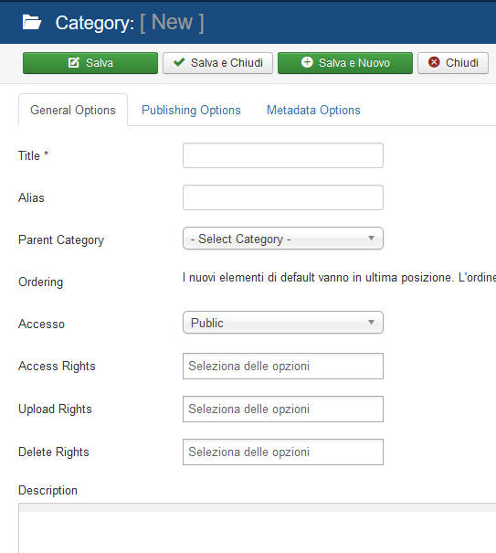Viewport: 496px width, 553px height.
Task: Focus the Title input field
Action: 283,155
